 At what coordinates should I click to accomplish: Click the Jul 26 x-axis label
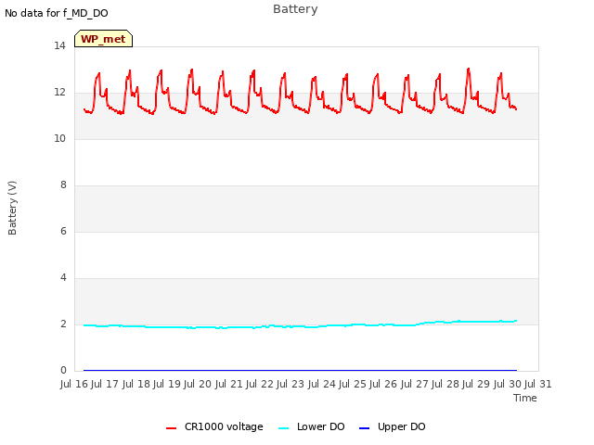pyautogui.click(x=383, y=384)
